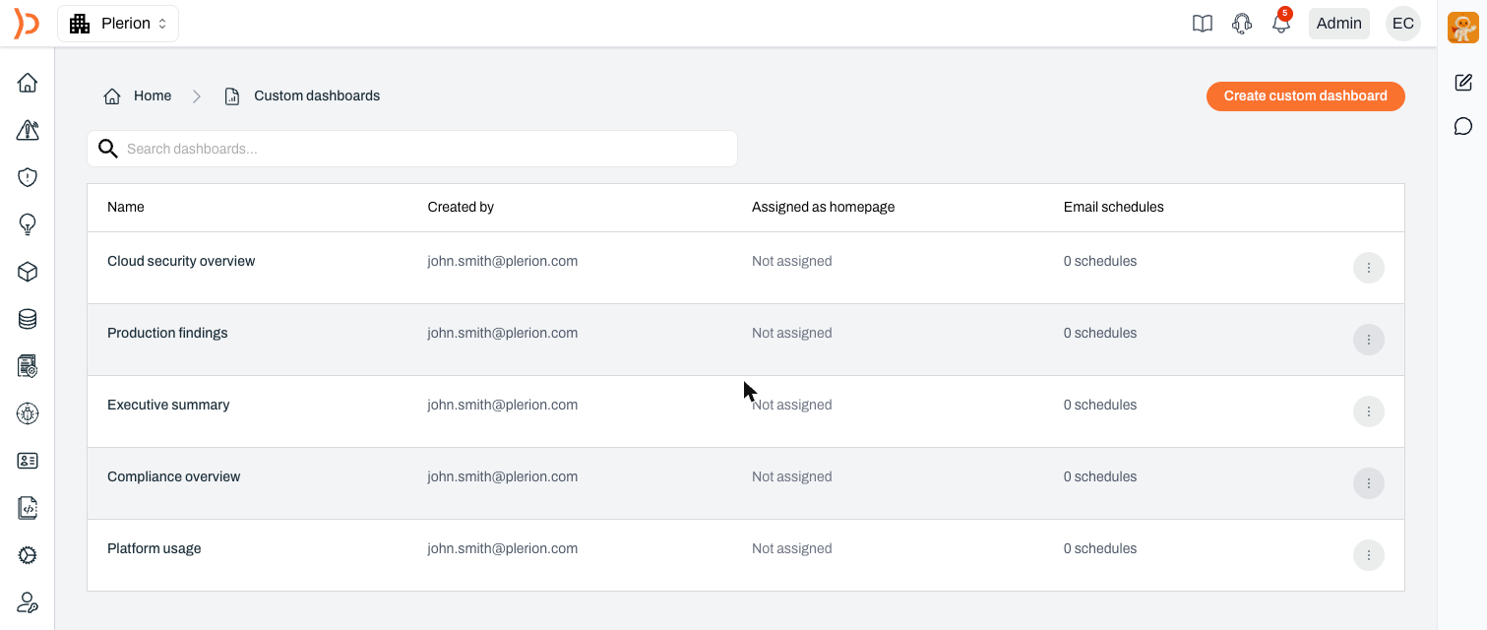1487x630 pixels.
Task: Open the shield sidebar icon
Action: (28, 177)
